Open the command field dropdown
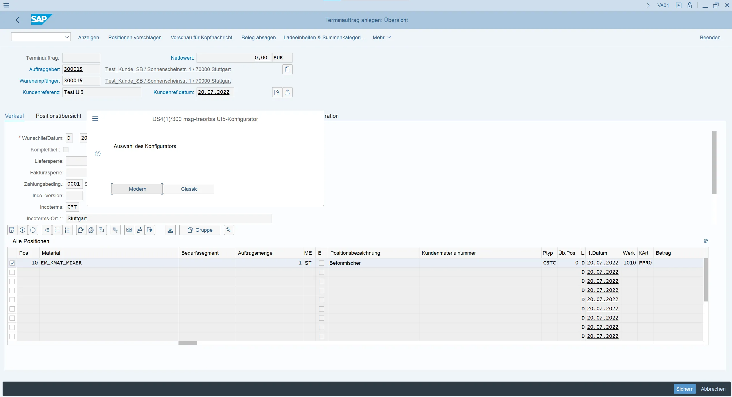 point(66,37)
